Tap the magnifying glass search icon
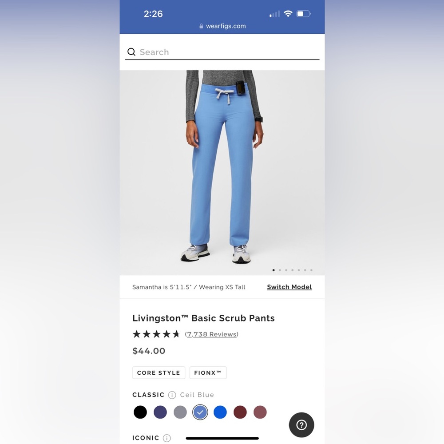The height and width of the screenshot is (444, 444). coord(131,52)
